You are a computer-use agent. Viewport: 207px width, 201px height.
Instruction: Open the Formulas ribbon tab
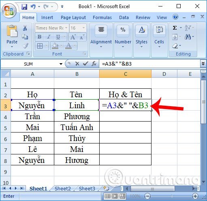coord(102,17)
